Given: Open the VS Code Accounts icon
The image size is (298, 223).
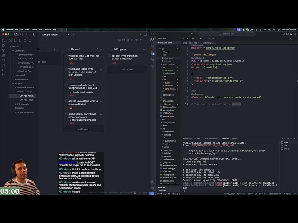Looking at the screenshot, I should [x=152, y=182].
